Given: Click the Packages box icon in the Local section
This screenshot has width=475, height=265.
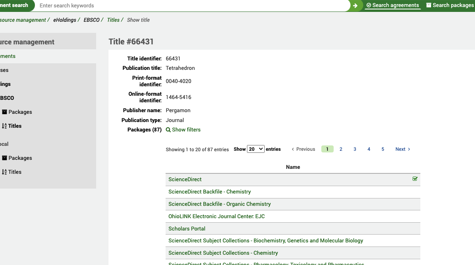Looking at the screenshot, I should pyautogui.click(x=5, y=158).
